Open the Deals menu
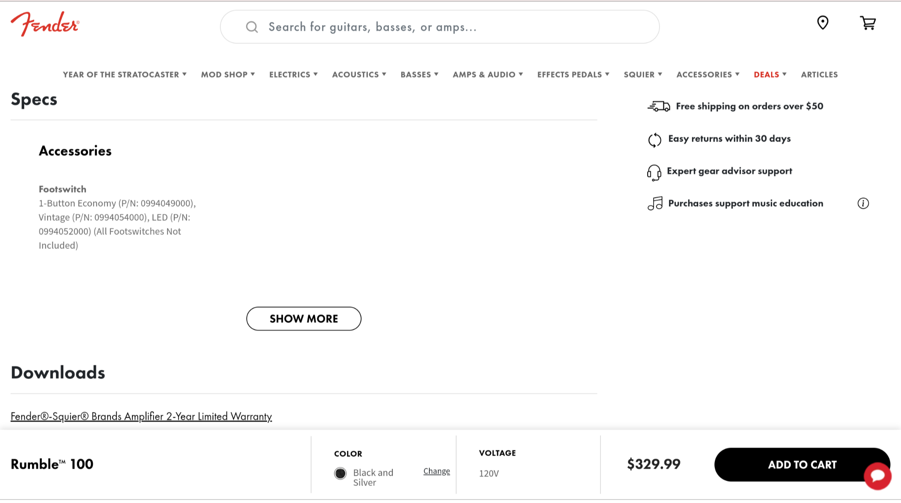 [770, 75]
